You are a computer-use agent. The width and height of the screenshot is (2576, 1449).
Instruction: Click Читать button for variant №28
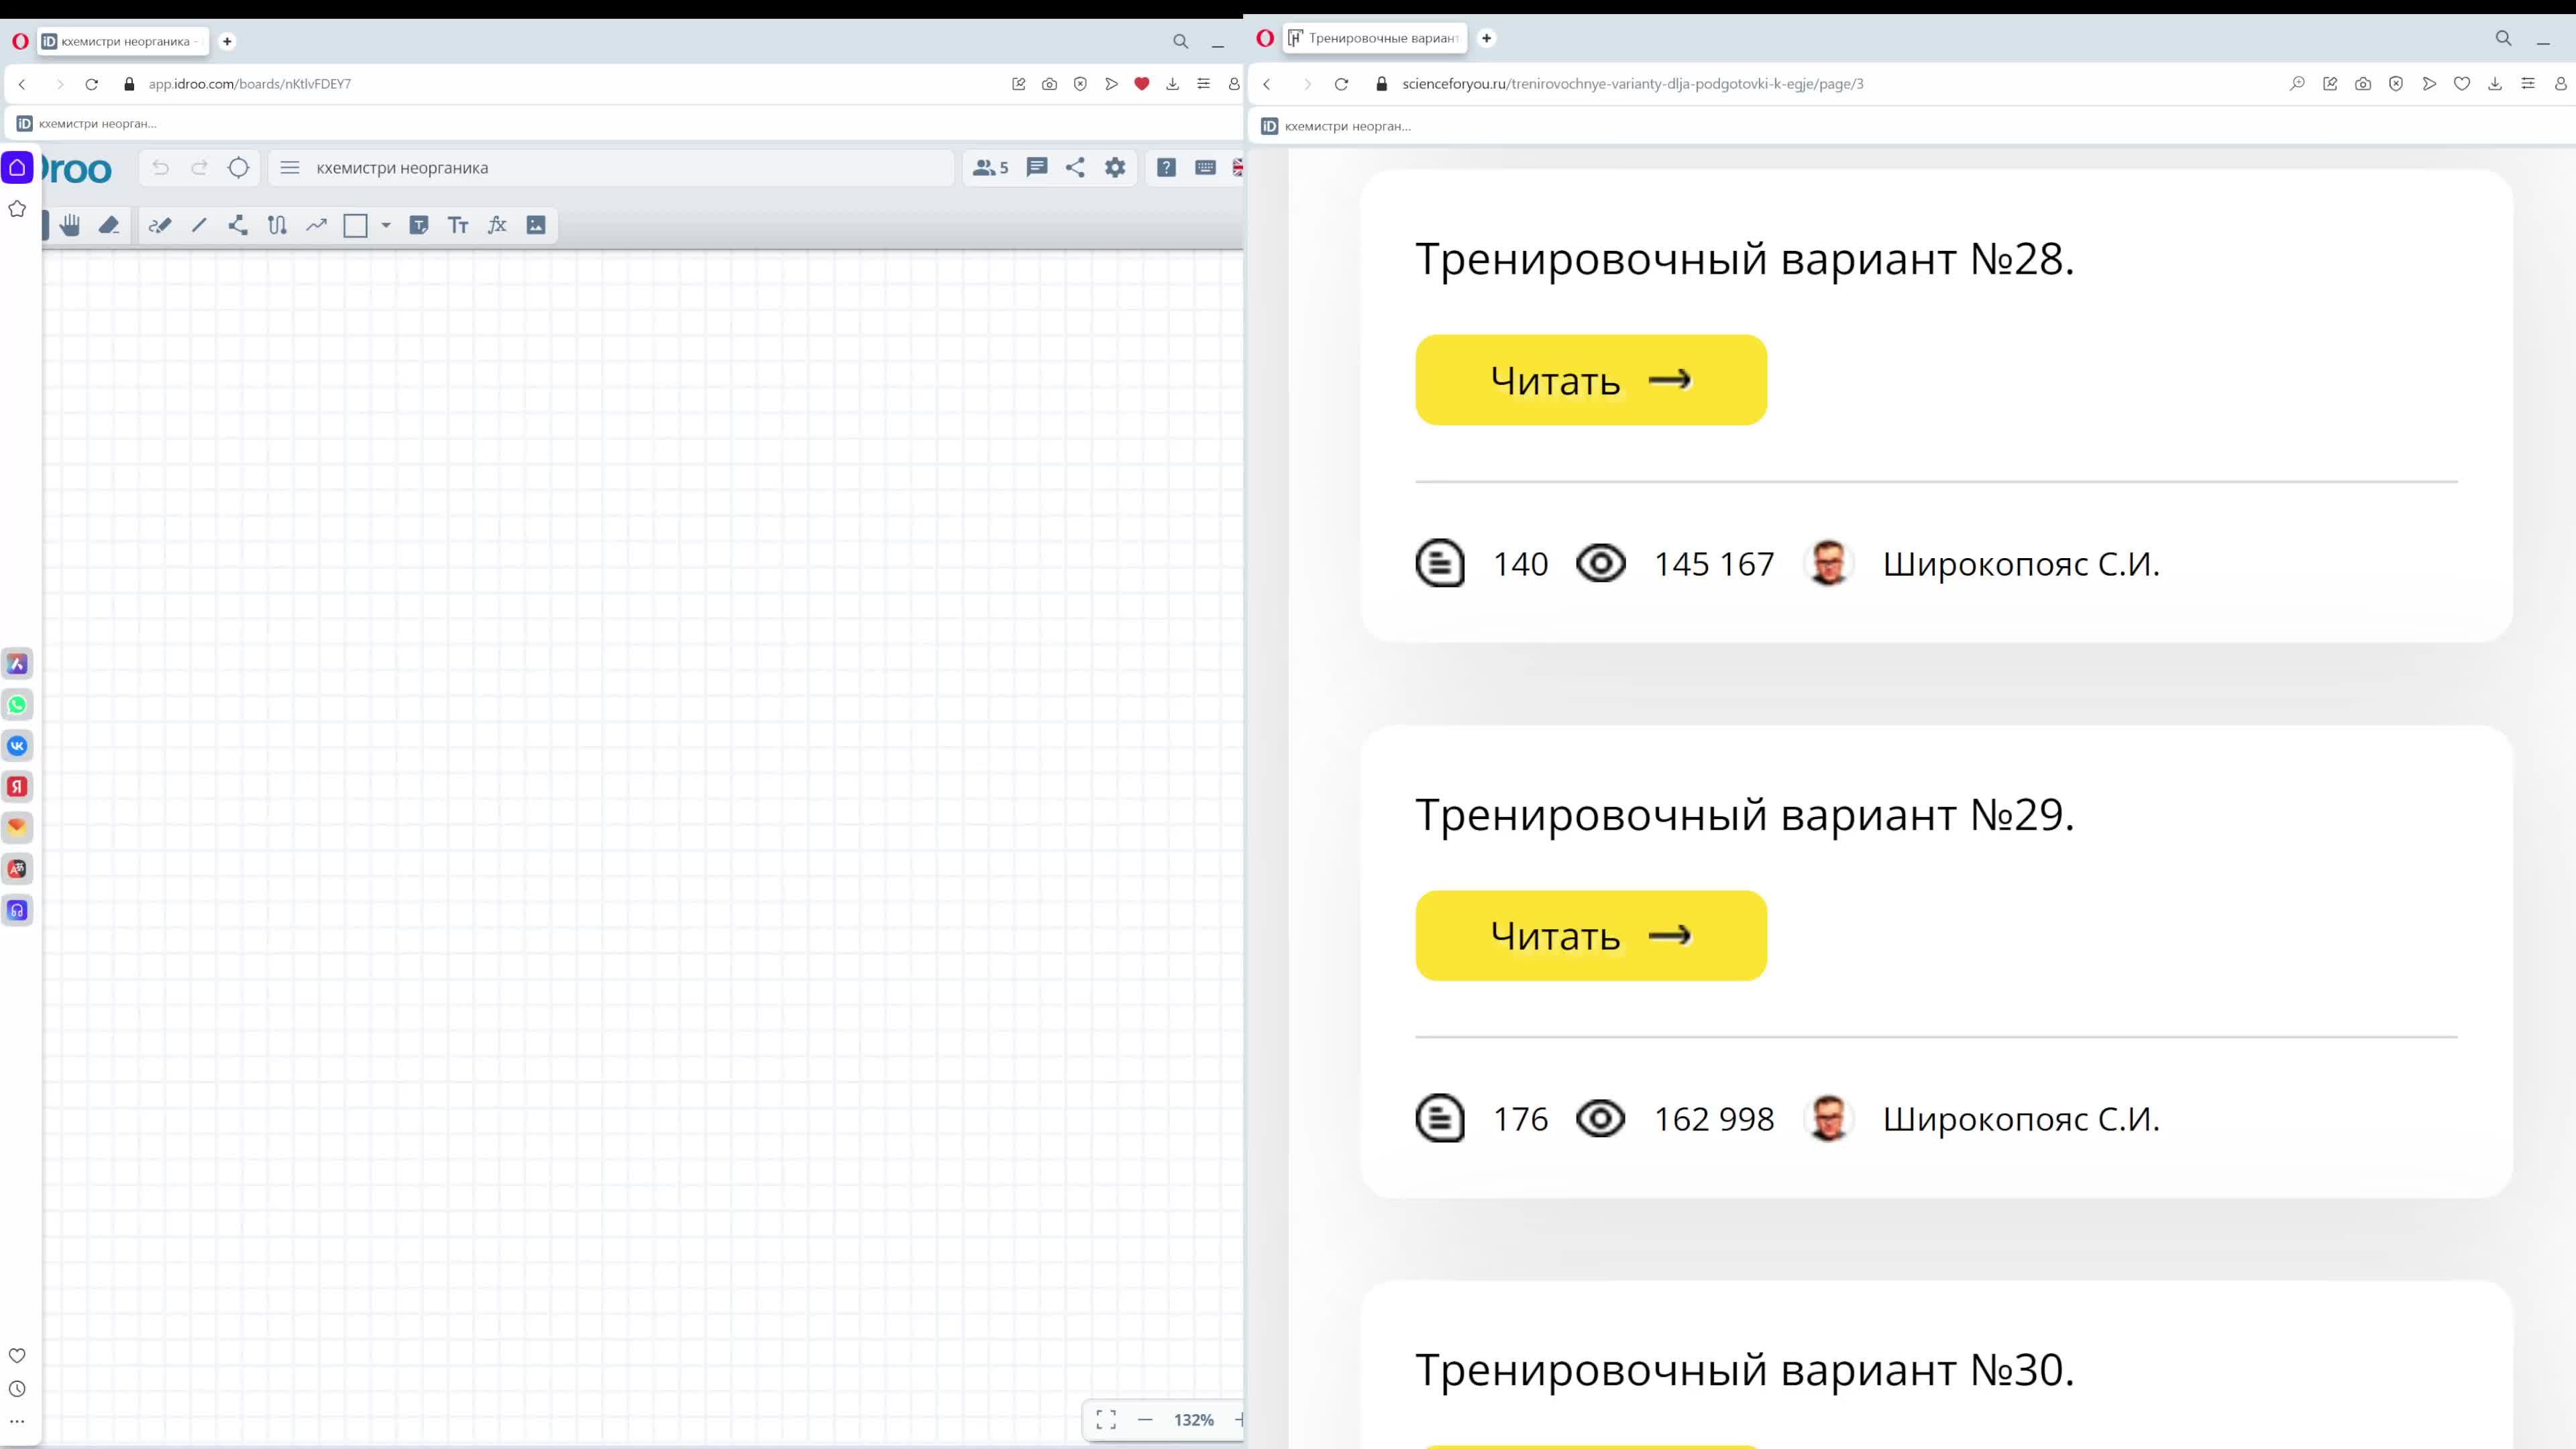[x=1590, y=380]
